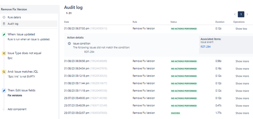Click the Date column header
Image resolution: width=253 pixels, height=119 pixels.
[x=66, y=22]
